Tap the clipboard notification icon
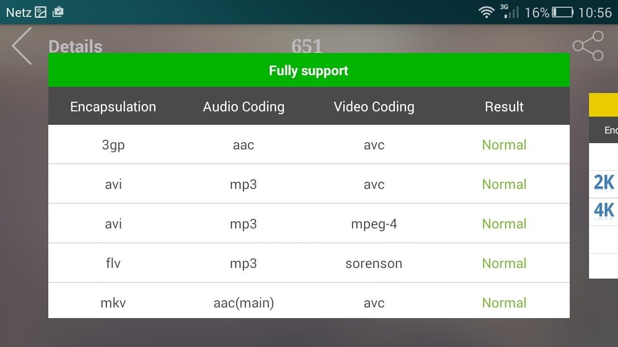Image resolution: width=618 pixels, height=347 pixels. tap(58, 12)
